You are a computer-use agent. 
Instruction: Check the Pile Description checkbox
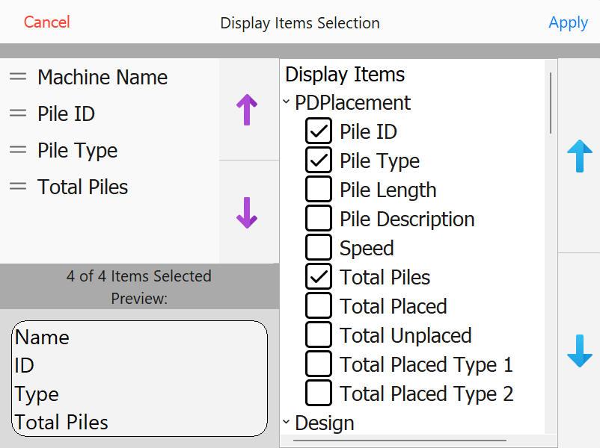tap(319, 218)
